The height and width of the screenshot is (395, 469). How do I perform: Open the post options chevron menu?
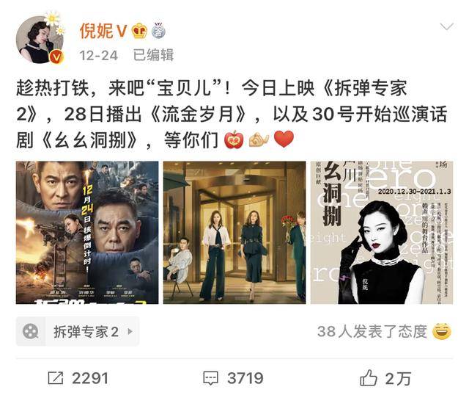point(447,26)
